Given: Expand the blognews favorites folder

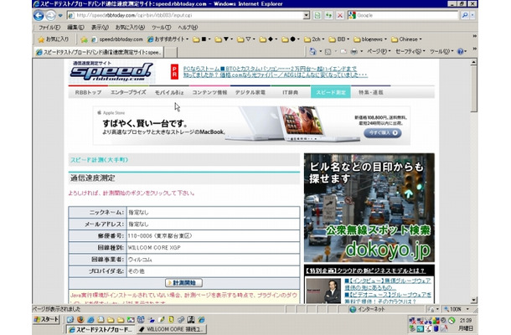Looking at the screenshot, I should (x=370, y=39).
